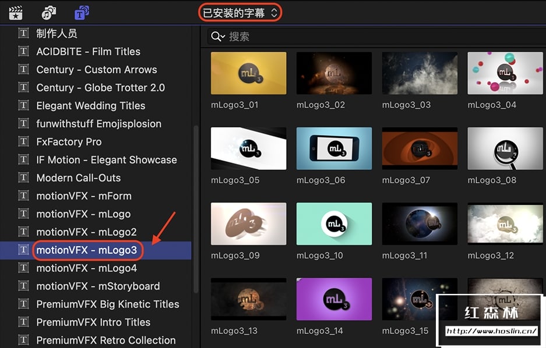This screenshot has width=546, height=348.
Task: Select the mLogo3_15 thumbnail
Action: tap(420, 299)
